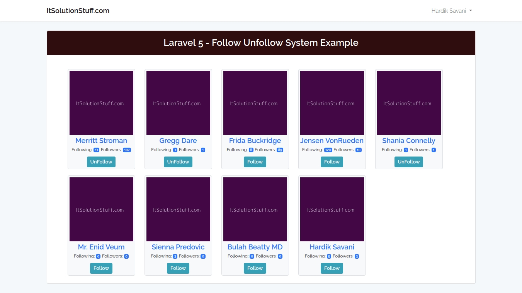The image size is (522, 293).
Task: Unfollow Gregg Dare
Action: pyautogui.click(x=178, y=162)
